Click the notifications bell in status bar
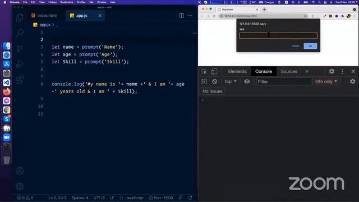359x202 pixels. 190,198
